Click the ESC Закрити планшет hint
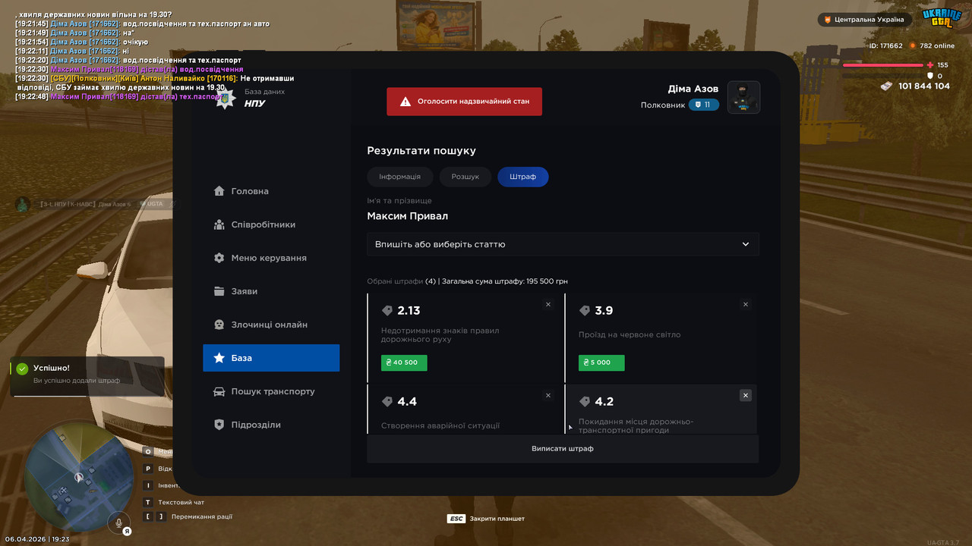This screenshot has height=546, width=972. [486, 519]
